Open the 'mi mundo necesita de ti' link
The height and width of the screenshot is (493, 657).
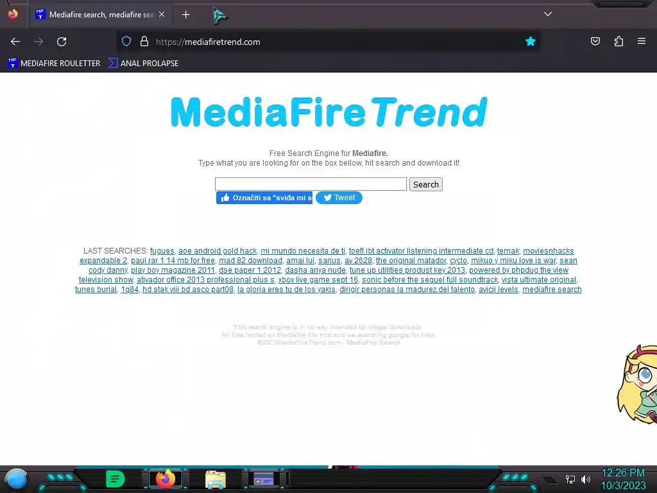(x=303, y=251)
